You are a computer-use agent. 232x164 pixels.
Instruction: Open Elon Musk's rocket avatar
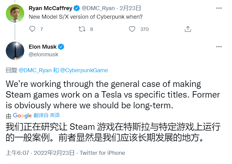15,51
